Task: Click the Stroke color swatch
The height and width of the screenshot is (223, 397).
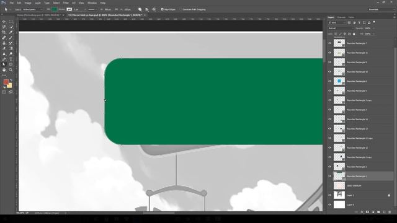Action: [69, 9]
